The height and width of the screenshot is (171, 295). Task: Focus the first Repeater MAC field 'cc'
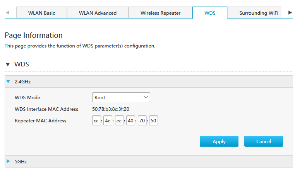tap(96, 120)
